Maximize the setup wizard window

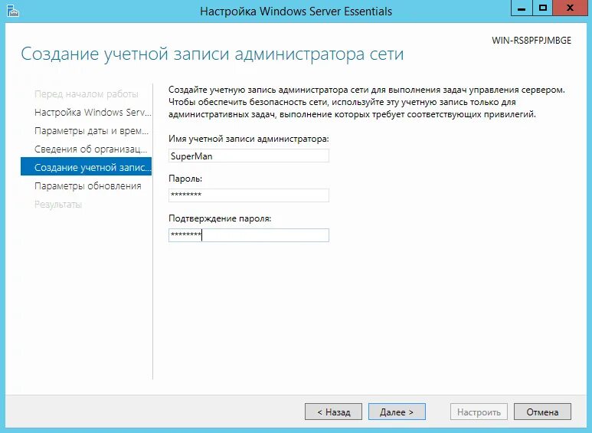[542, 8]
